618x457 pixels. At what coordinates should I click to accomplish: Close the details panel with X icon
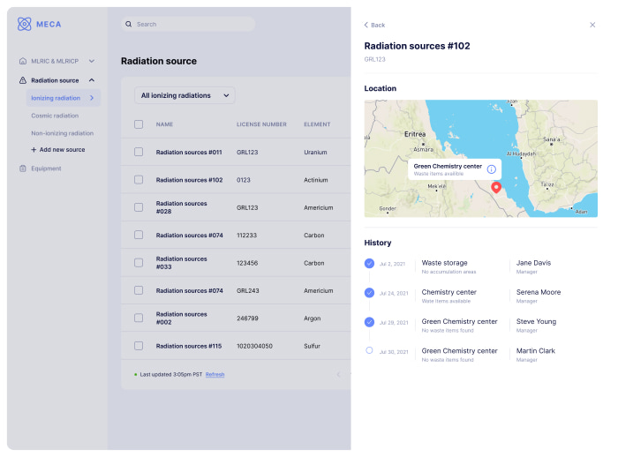pyautogui.click(x=592, y=25)
